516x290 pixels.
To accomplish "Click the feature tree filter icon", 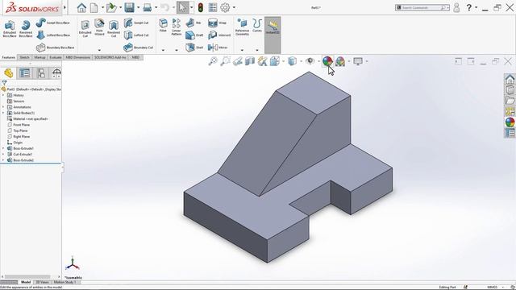I will click(4, 83).
